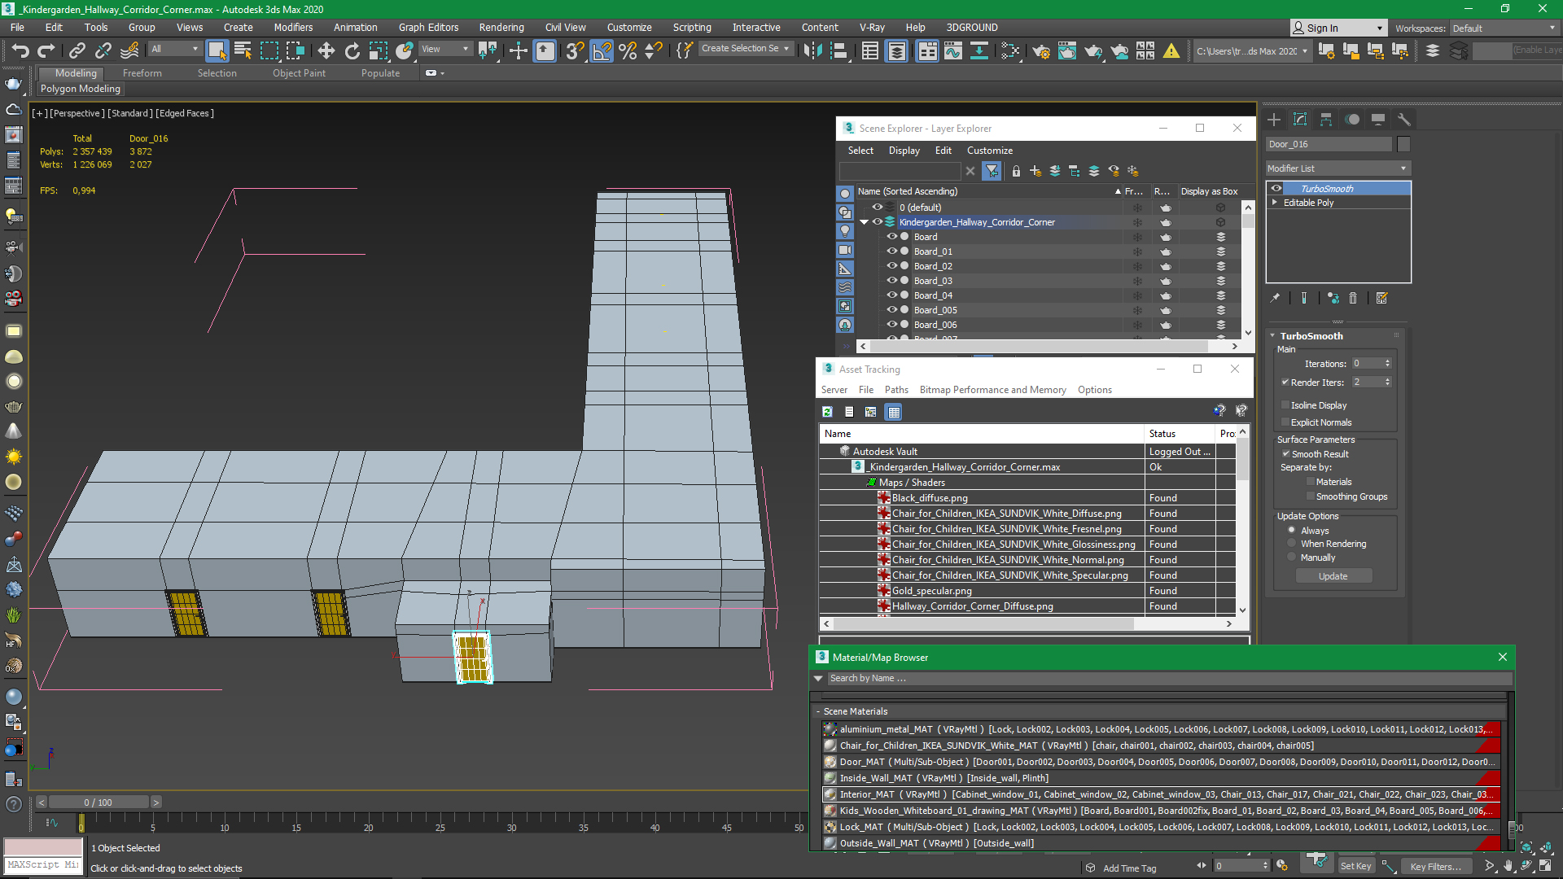Hide Kindergarden_Hallway_Corridor_Corner layer eye

pos(878,221)
